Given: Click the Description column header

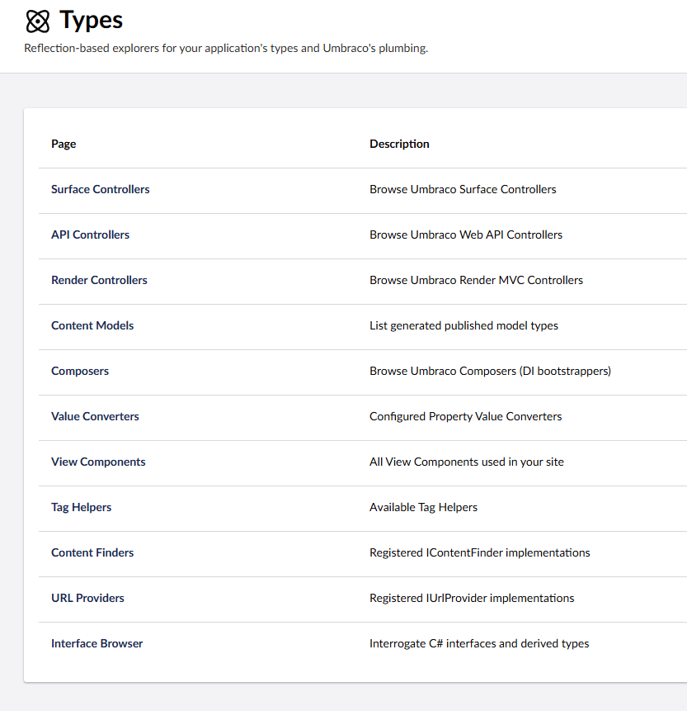Looking at the screenshot, I should (399, 144).
